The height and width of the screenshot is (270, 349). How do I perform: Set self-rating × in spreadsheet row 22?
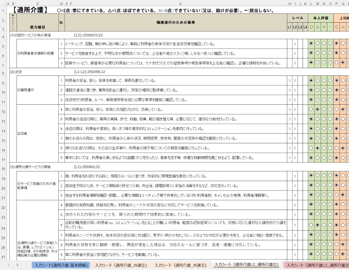point(324,205)
